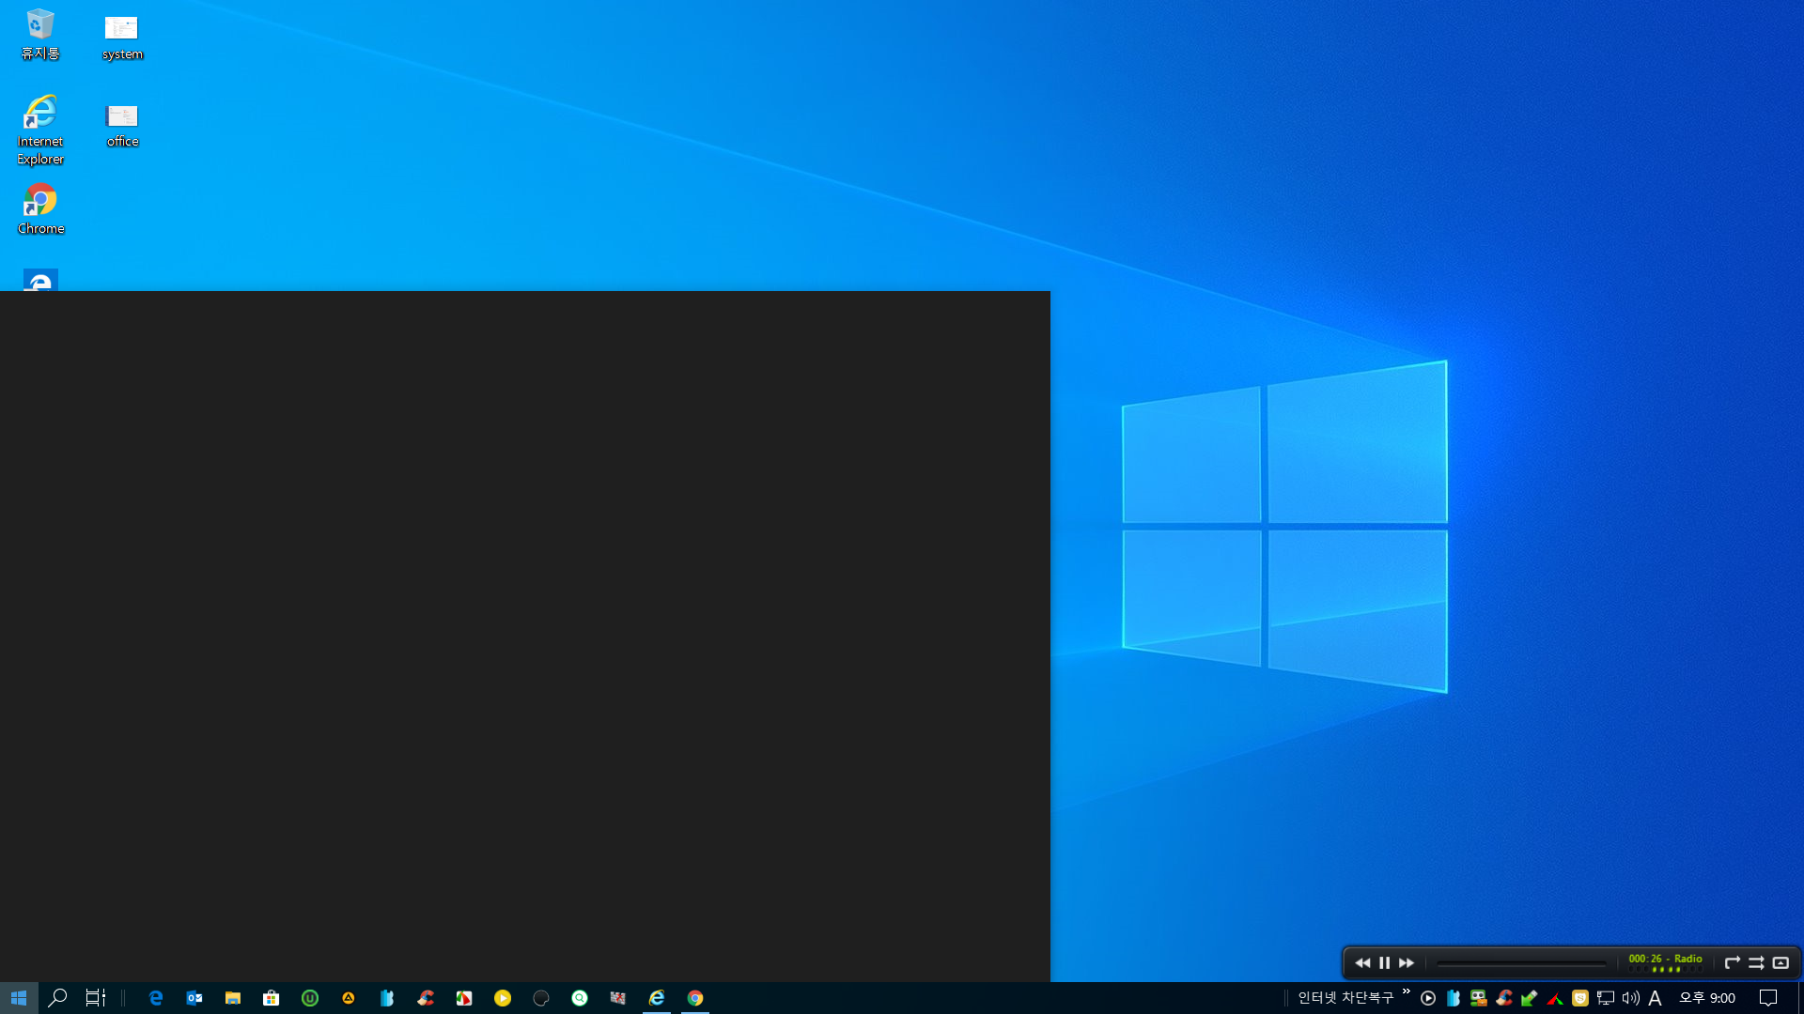
Task: Open the yellow S shield tray icon
Action: pyautogui.click(x=1580, y=998)
